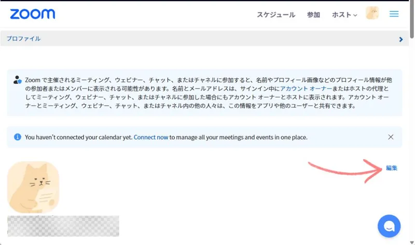Screen dimensions: 415x245
Task: Click the chevron on the プロファイル bar
Action: pos(400,39)
